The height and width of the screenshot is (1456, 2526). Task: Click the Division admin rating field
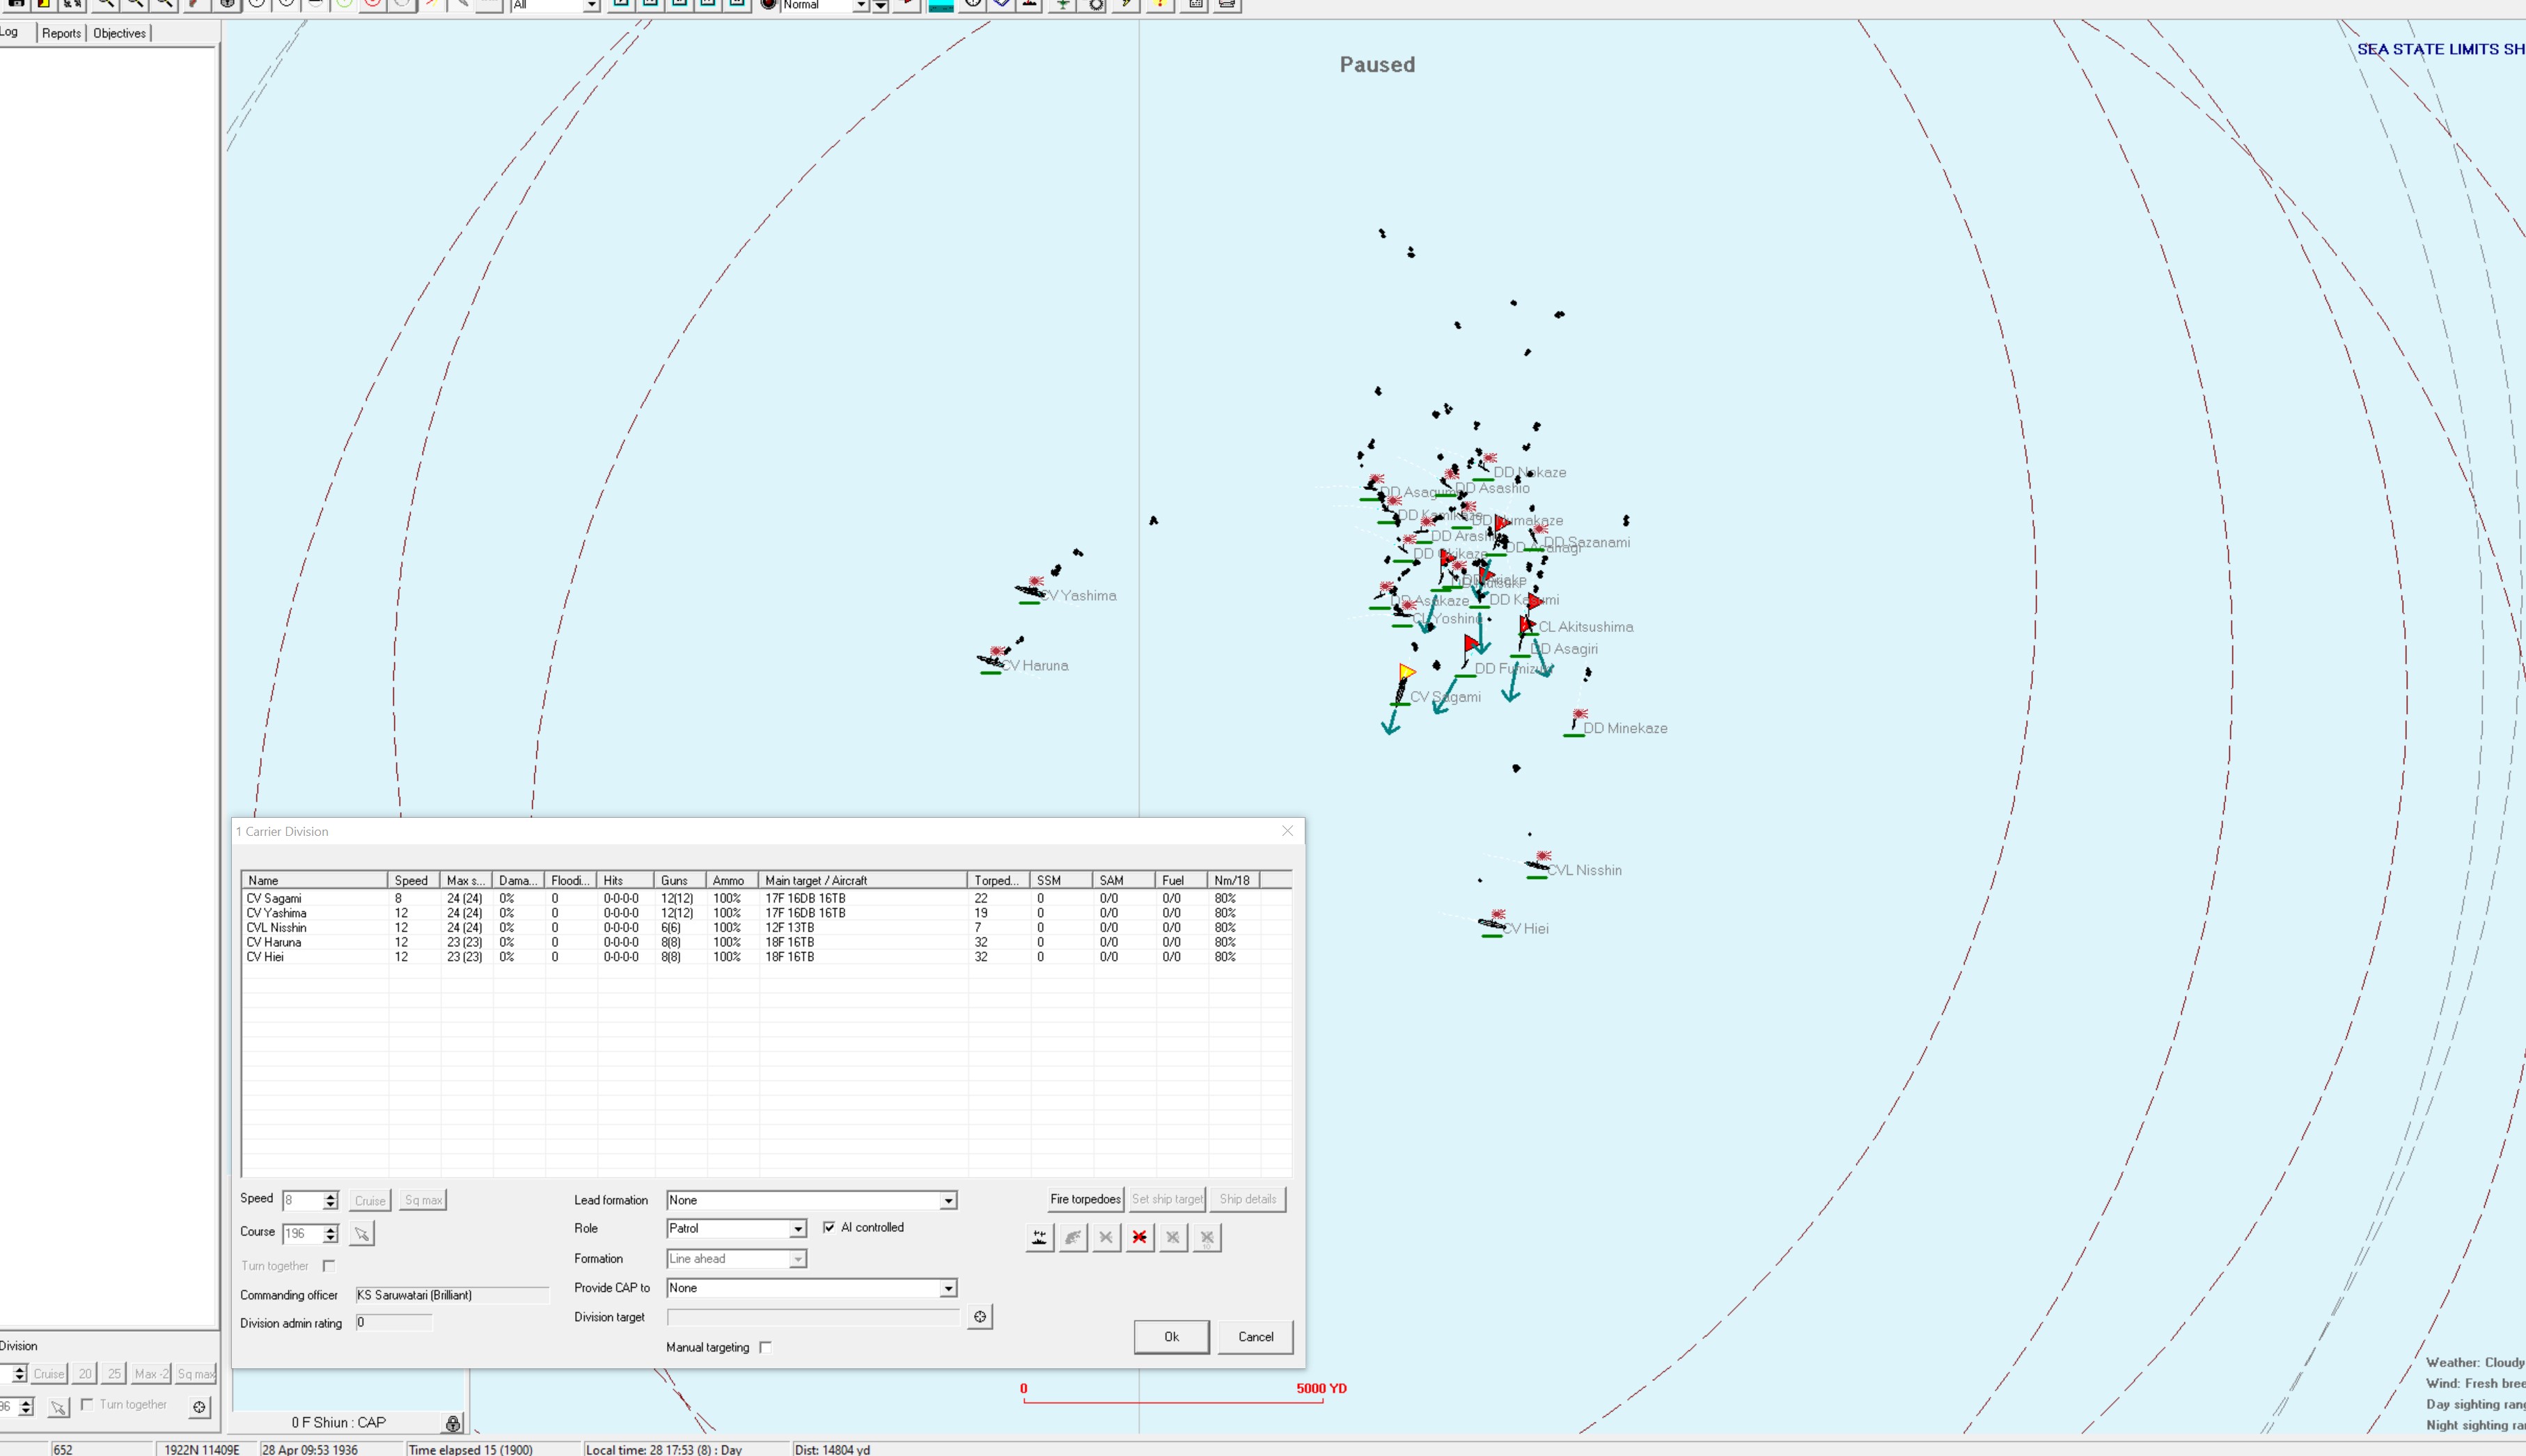[394, 1323]
